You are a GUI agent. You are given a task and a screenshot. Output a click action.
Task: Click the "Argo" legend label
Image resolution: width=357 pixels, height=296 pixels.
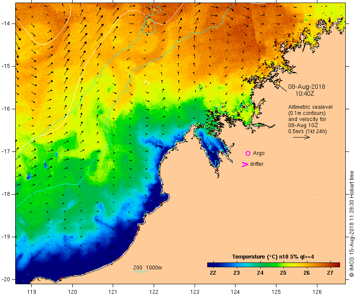click(259, 154)
